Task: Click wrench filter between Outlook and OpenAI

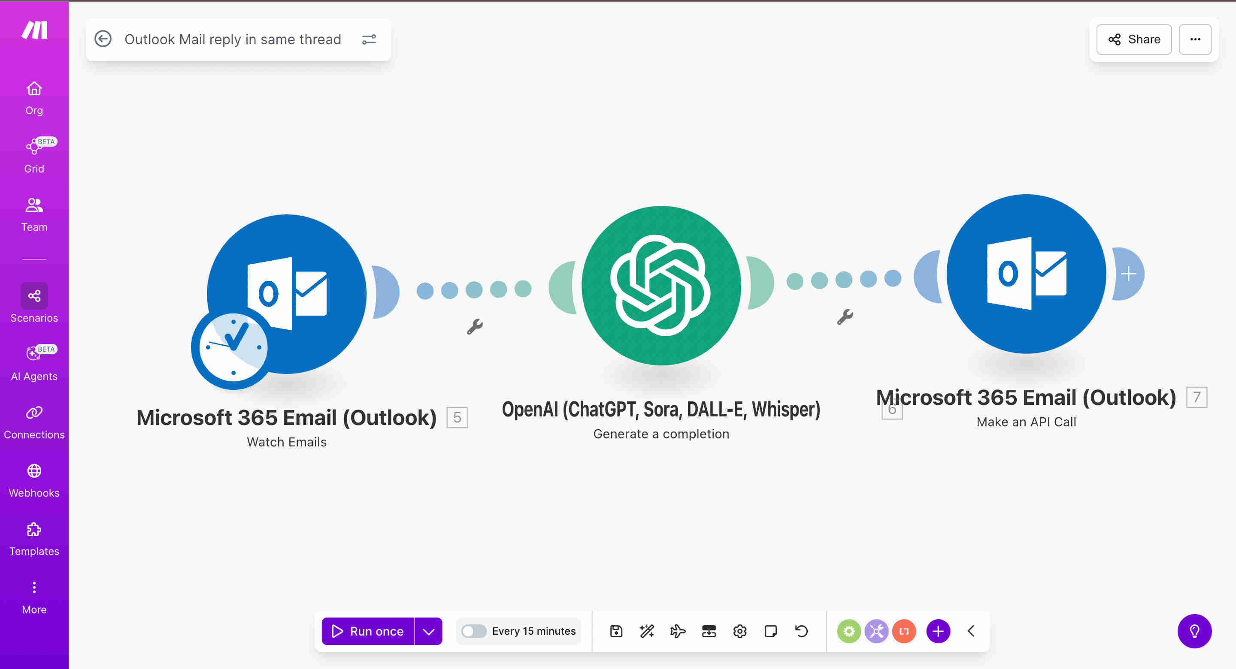Action: pos(475,327)
